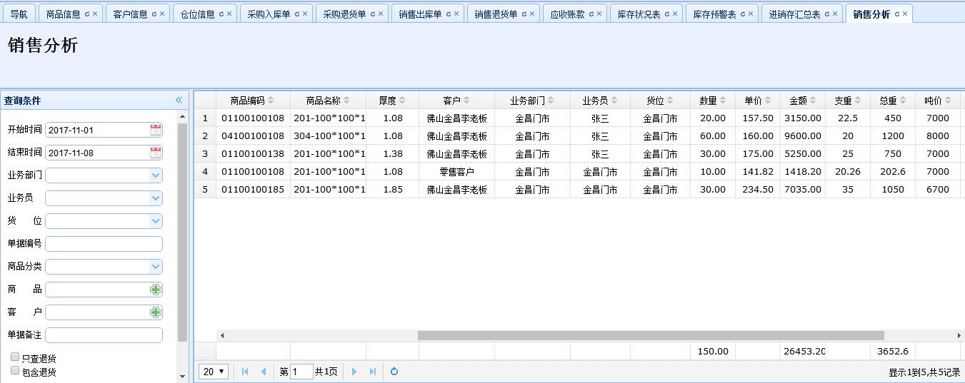Refresh the grid using the reload icon
The width and height of the screenshot is (965, 383).
(394, 372)
